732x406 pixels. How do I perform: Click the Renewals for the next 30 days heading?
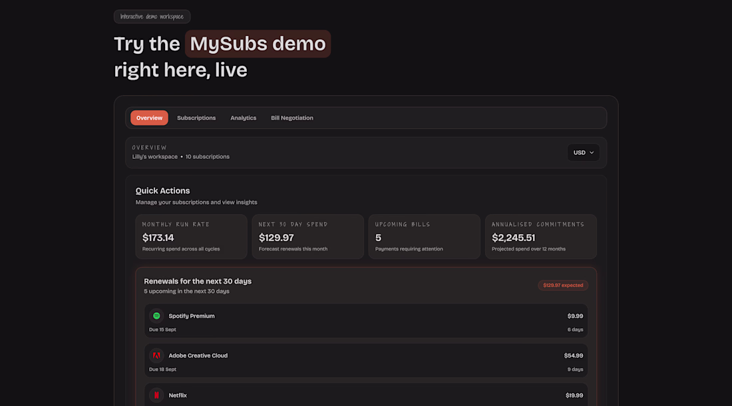click(x=198, y=281)
